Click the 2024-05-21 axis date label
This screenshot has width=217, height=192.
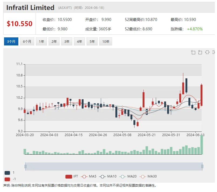(x=147, y=135)
